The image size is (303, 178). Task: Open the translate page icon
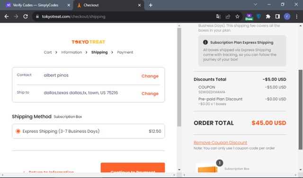pos(218,17)
